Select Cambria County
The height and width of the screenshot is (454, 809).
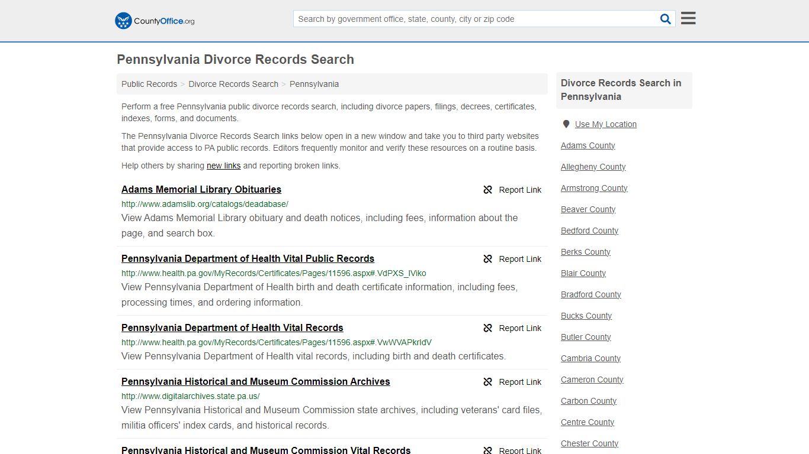click(x=590, y=358)
